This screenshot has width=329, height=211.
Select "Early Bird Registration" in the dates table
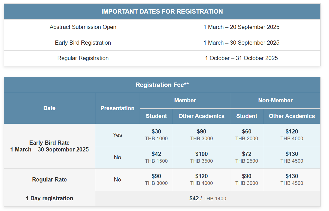tap(83, 43)
